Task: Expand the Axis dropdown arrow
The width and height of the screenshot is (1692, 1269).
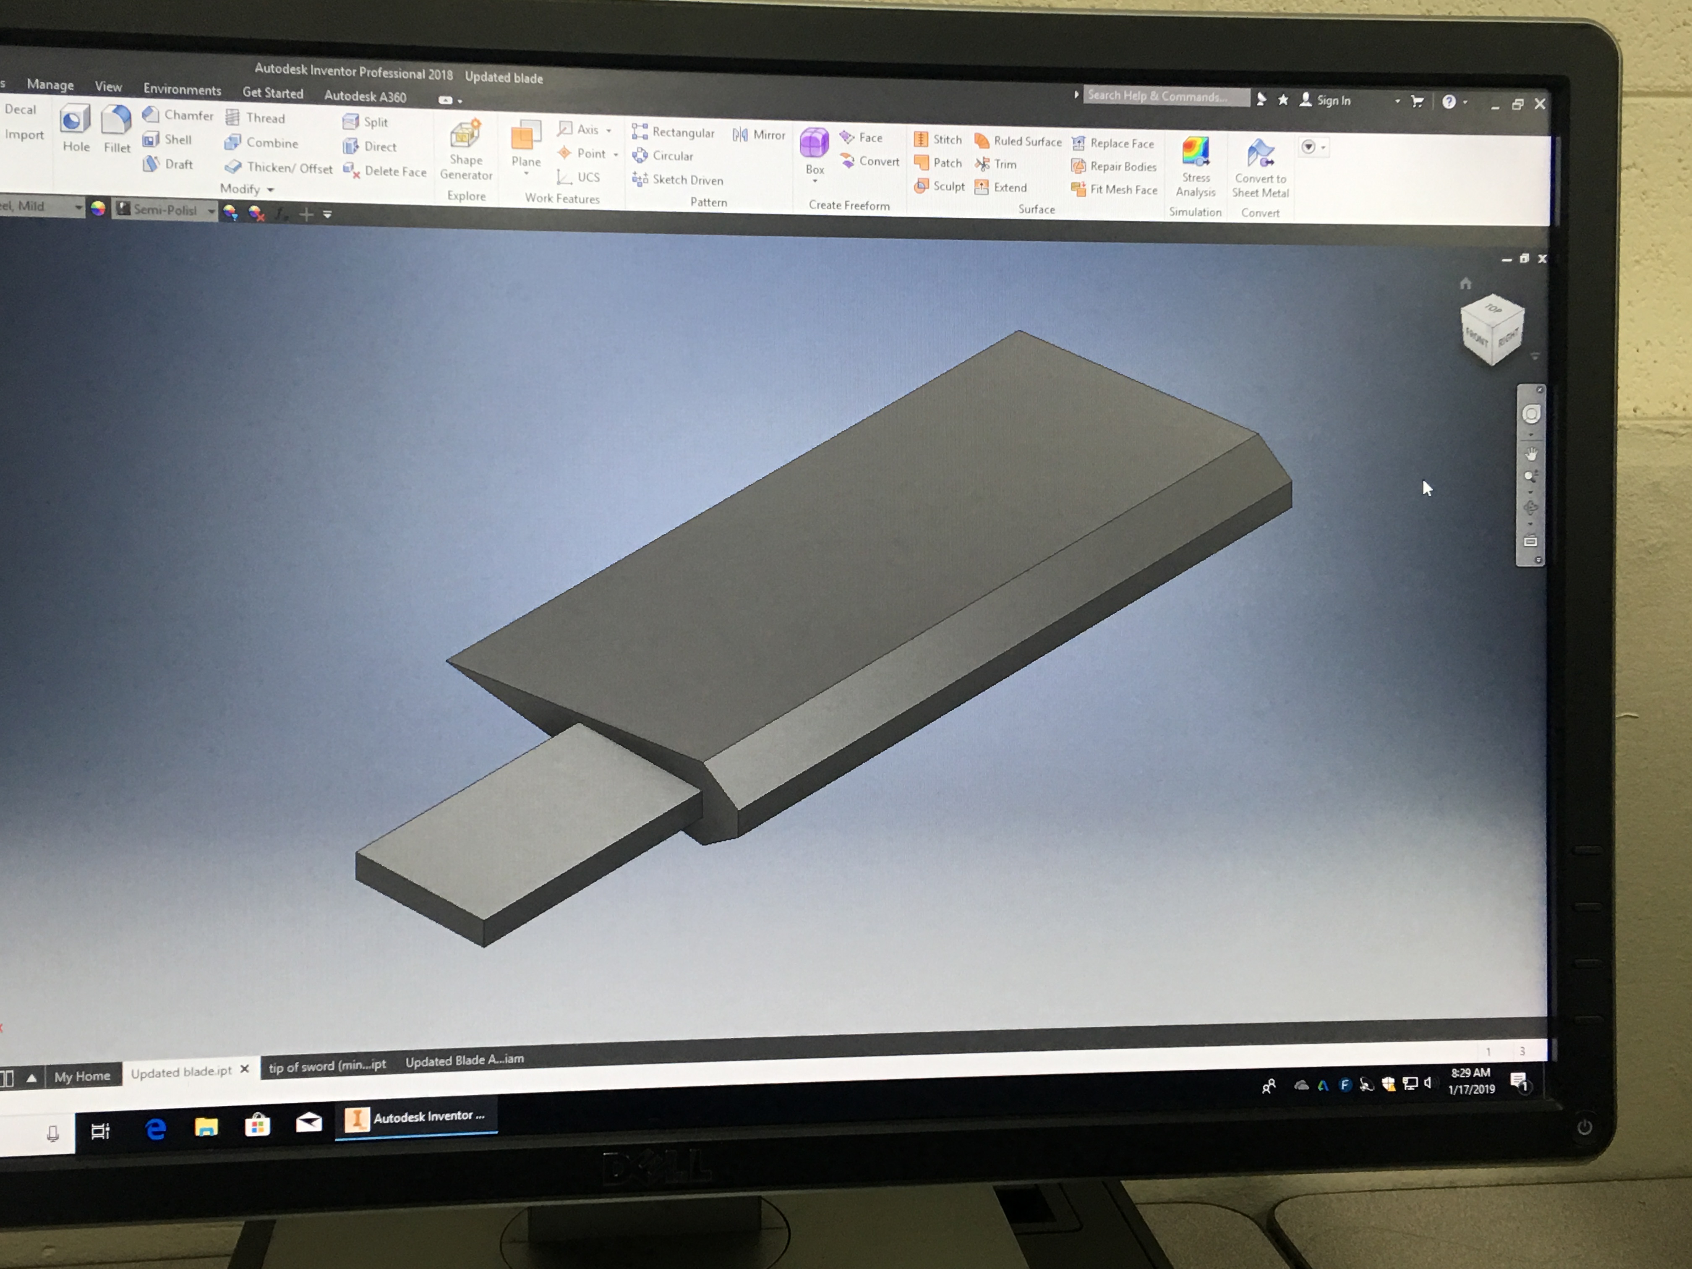Action: click(609, 130)
